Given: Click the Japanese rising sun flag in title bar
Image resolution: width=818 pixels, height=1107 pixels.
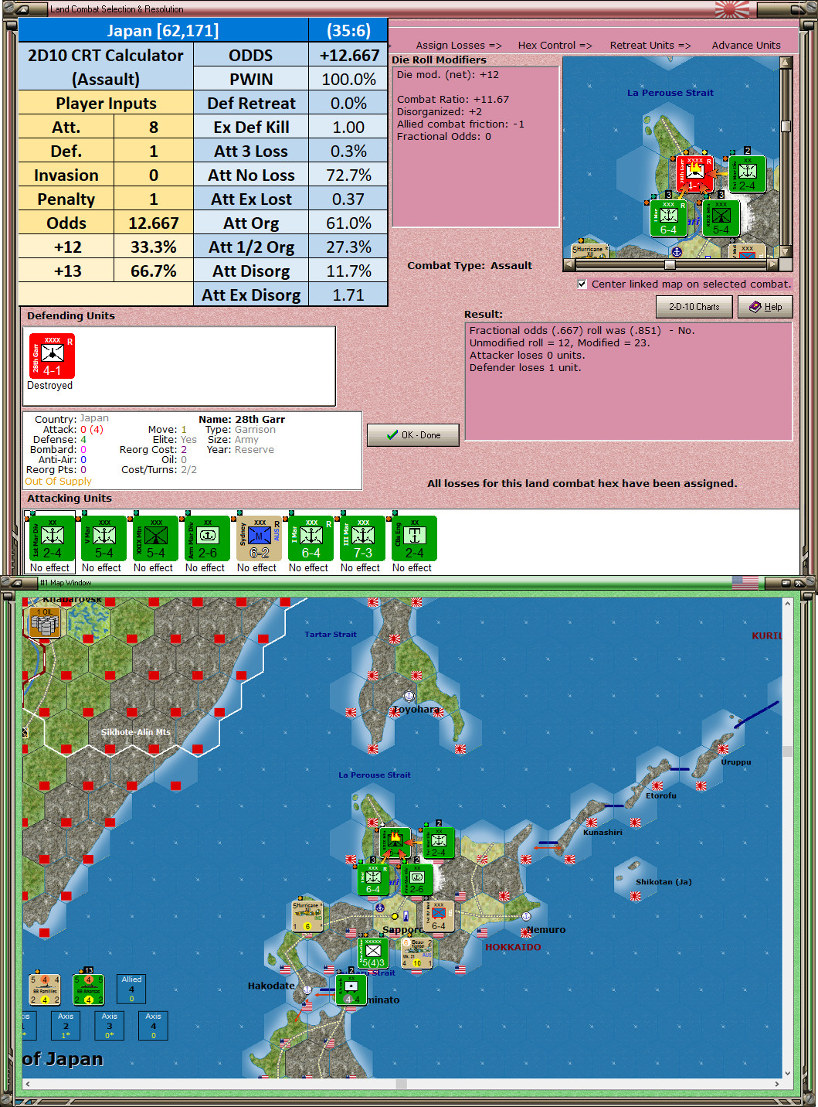Looking at the screenshot, I should pyautogui.click(x=731, y=9).
